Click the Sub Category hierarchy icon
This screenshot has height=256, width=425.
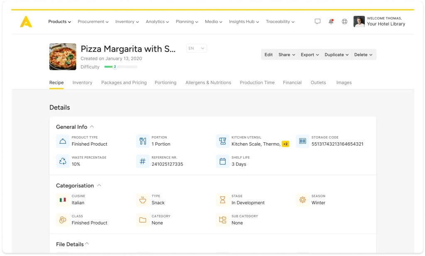222,220
